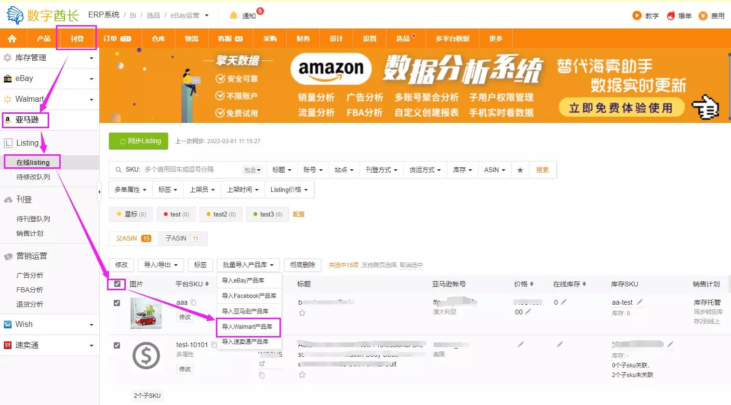The width and height of the screenshot is (731, 405).
Task: Click the star filter icon beside 搜索
Action: (520, 170)
